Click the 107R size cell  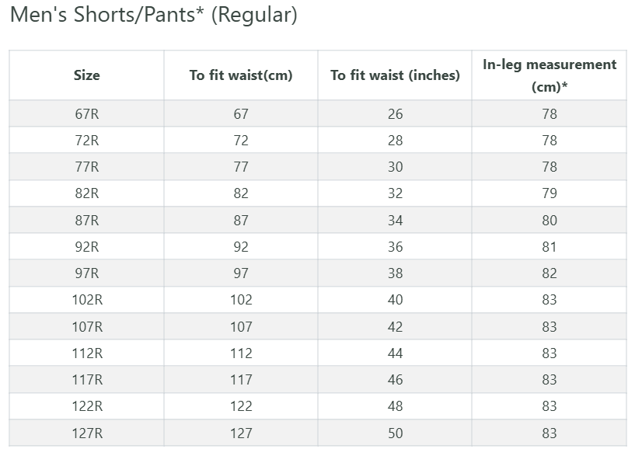(87, 327)
